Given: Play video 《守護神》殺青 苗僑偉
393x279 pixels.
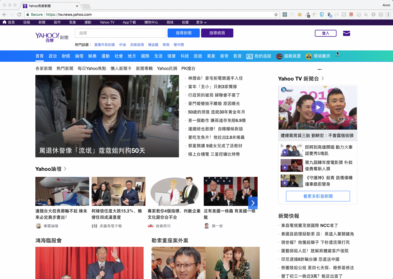Looking at the screenshot, I should [x=285, y=183].
